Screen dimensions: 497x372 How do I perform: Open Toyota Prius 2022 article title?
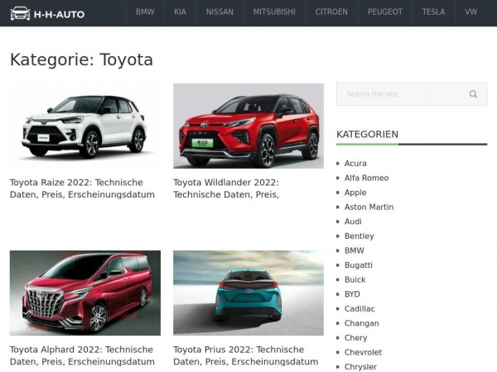[x=246, y=355]
